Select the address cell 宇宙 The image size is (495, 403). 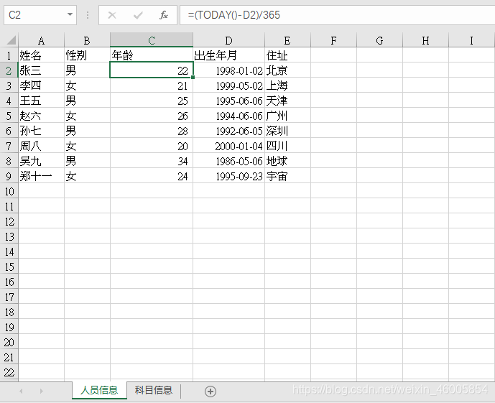coord(287,176)
